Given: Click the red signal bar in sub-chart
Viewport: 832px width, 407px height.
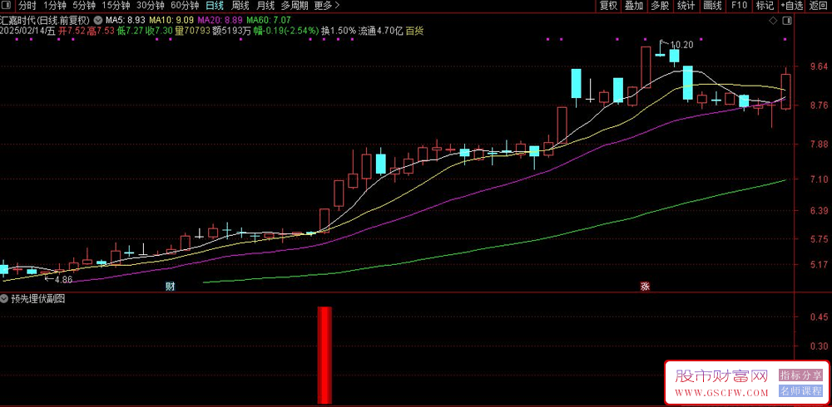Looking at the screenshot, I should coord(324,355).
